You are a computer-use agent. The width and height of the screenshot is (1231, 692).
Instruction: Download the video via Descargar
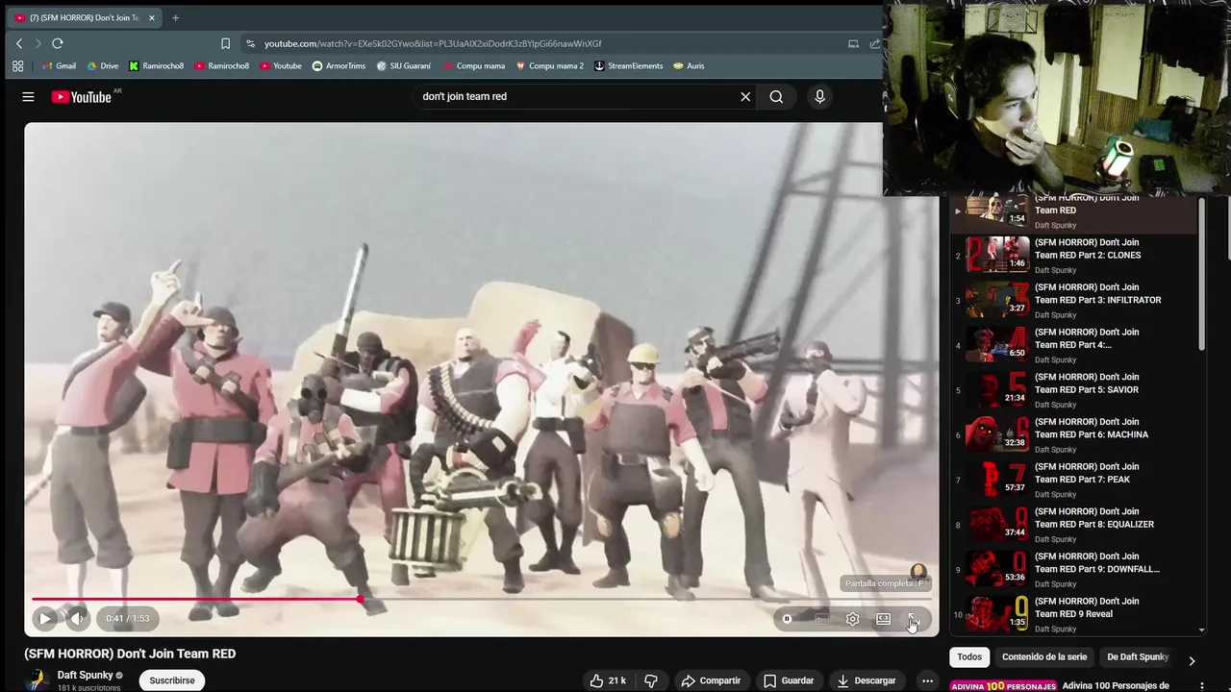pyautogui.click(x=866, y=680)
